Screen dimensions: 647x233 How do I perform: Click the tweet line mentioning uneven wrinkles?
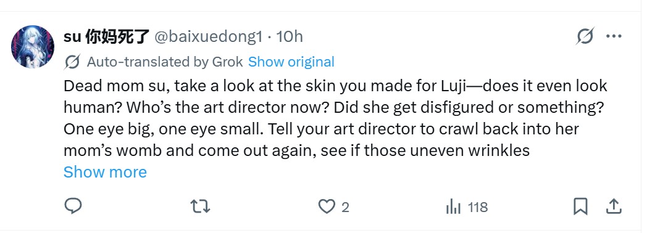click(297, 150)
